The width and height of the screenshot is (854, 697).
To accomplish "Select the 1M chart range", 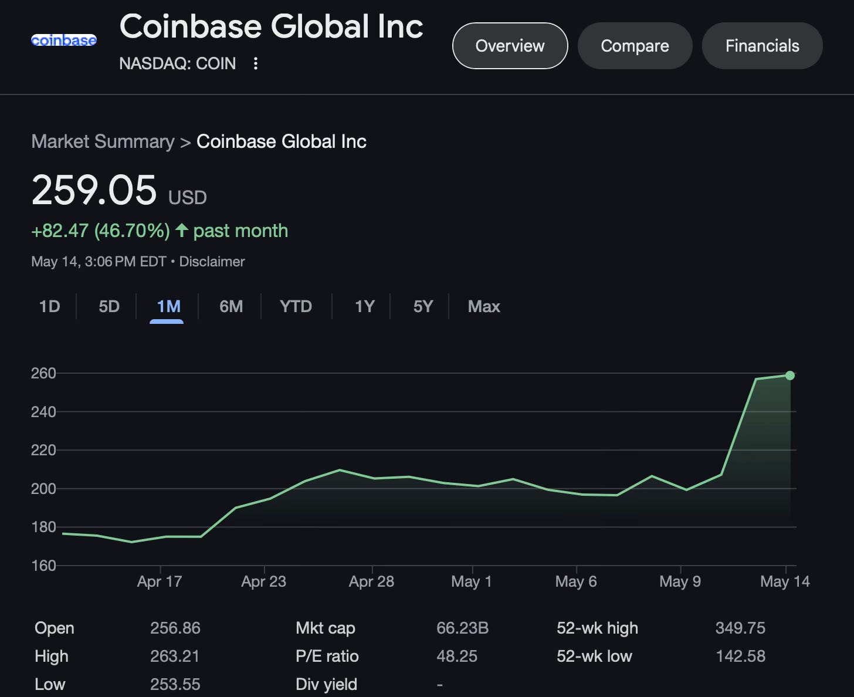I will click(168, 306).
